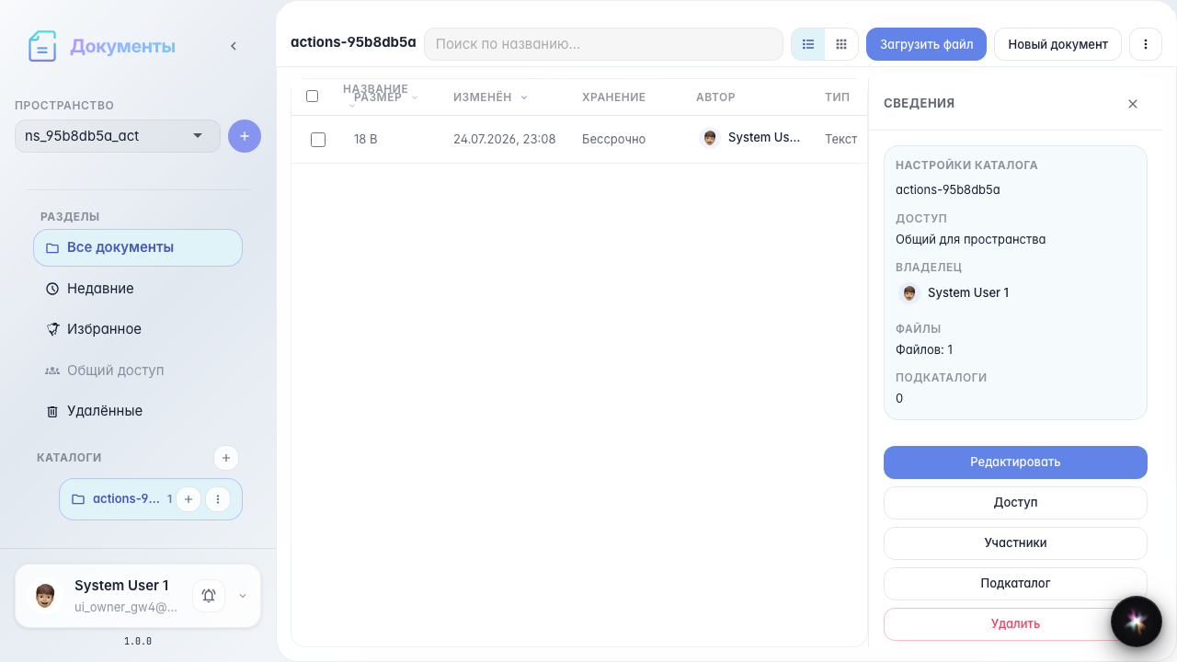Viewport: 1177px width, 662px height.
Task: Click the Тип column header
Action: [837, 97]
